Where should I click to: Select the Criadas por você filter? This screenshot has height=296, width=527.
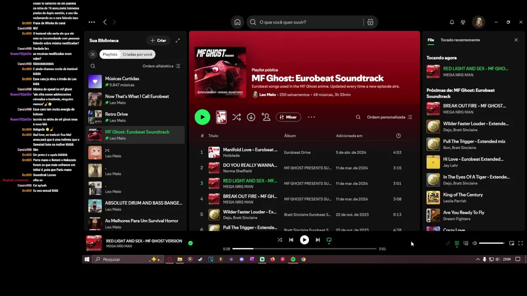tap(137, 54)
